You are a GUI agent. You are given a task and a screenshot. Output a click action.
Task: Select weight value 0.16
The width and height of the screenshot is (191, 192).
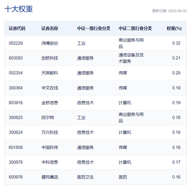pos(176,177)
